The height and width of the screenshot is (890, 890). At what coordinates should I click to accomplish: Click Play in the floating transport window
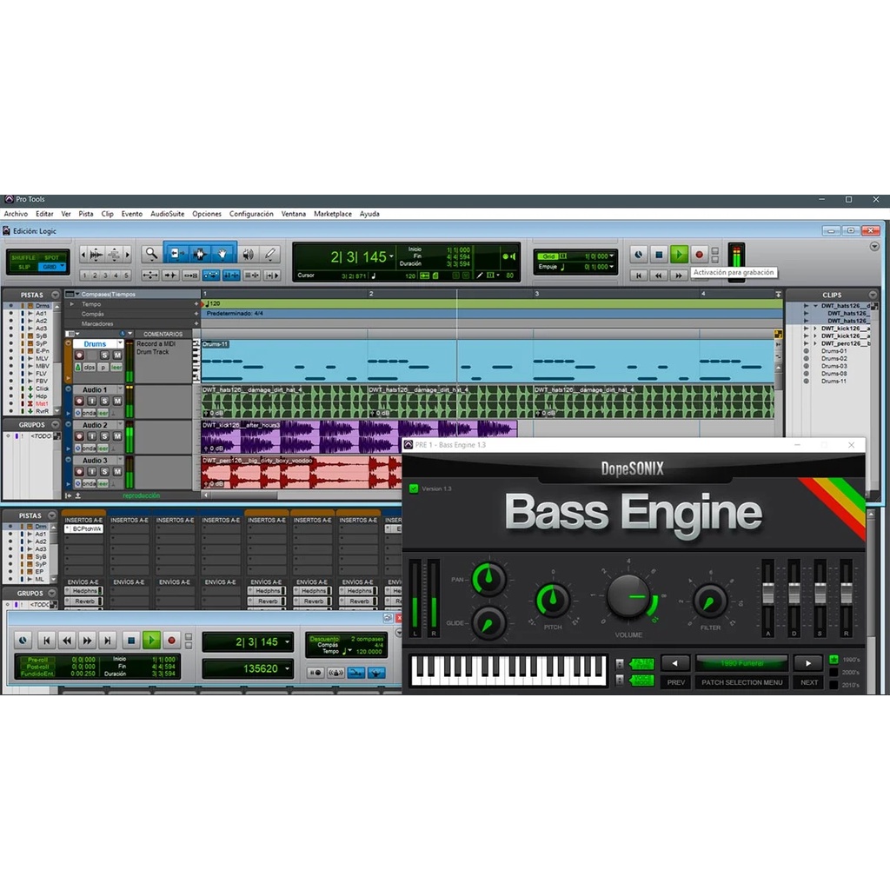tap(151, 641)
